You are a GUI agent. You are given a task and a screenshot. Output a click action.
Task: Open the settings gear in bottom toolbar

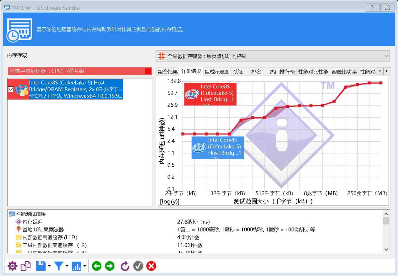[12, 266]
